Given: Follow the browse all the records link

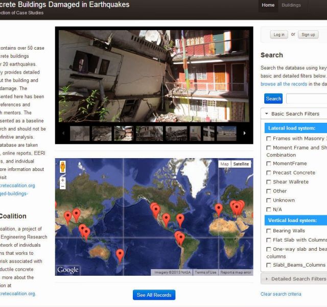Looking at the screenshot, I should pos(284,84).
